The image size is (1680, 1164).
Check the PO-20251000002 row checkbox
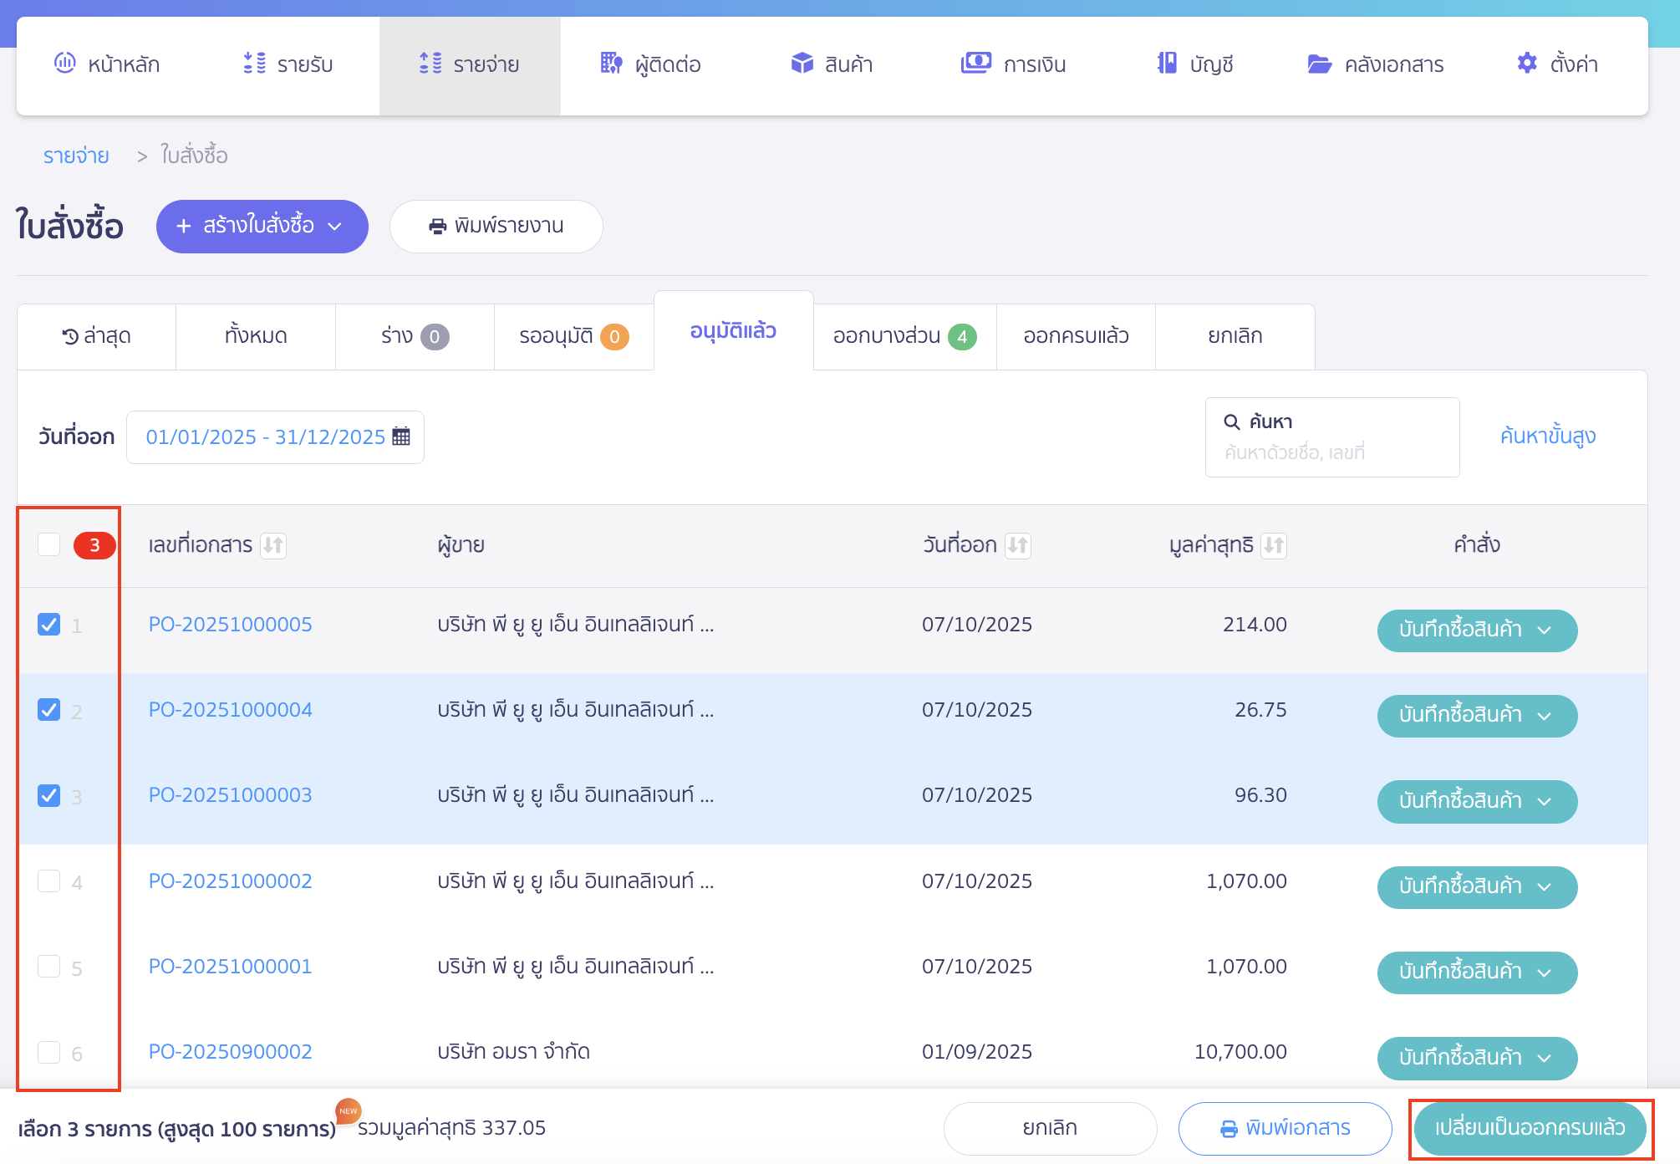tap(49, 881)
